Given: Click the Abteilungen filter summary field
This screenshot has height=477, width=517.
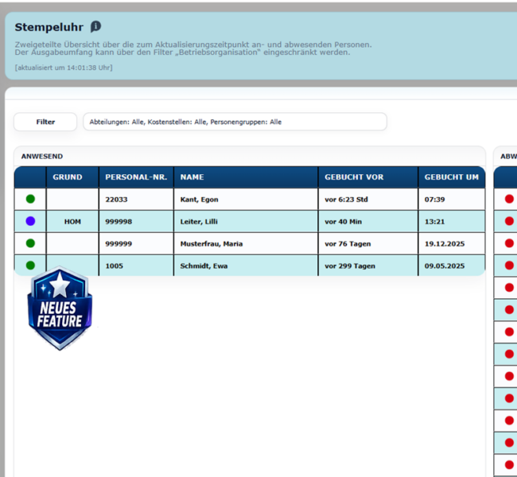Looking at the screenshot, I should pyautogui.click(x=235, y=122).
